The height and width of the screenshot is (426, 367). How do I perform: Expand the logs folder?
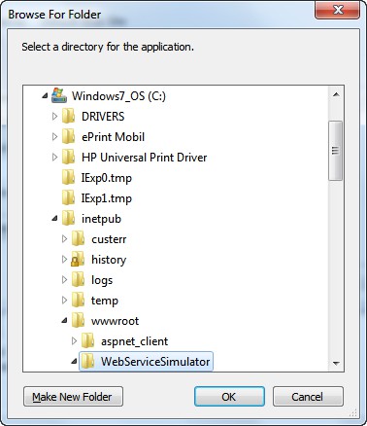click(64, 279)
